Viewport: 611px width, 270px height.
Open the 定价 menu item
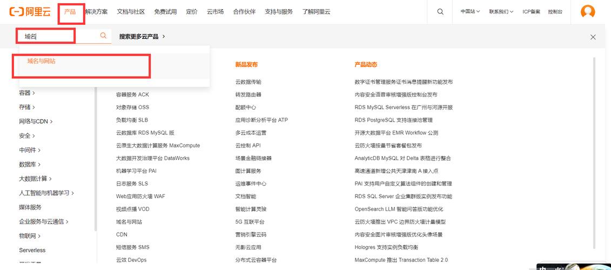192,12
